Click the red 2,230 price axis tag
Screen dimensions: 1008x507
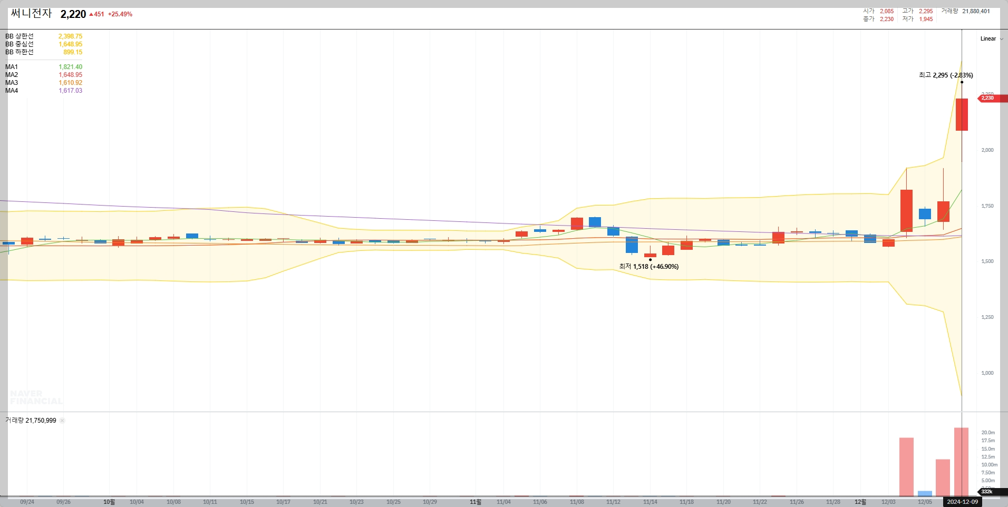coord(992,98)
